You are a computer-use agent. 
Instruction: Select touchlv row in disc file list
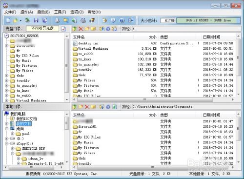coord(153,70)
